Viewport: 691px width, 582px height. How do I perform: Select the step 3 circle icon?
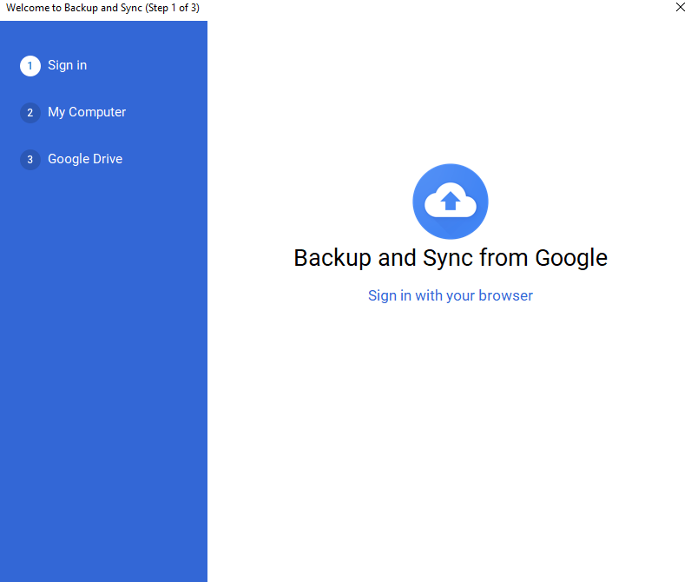coord(30,160)
